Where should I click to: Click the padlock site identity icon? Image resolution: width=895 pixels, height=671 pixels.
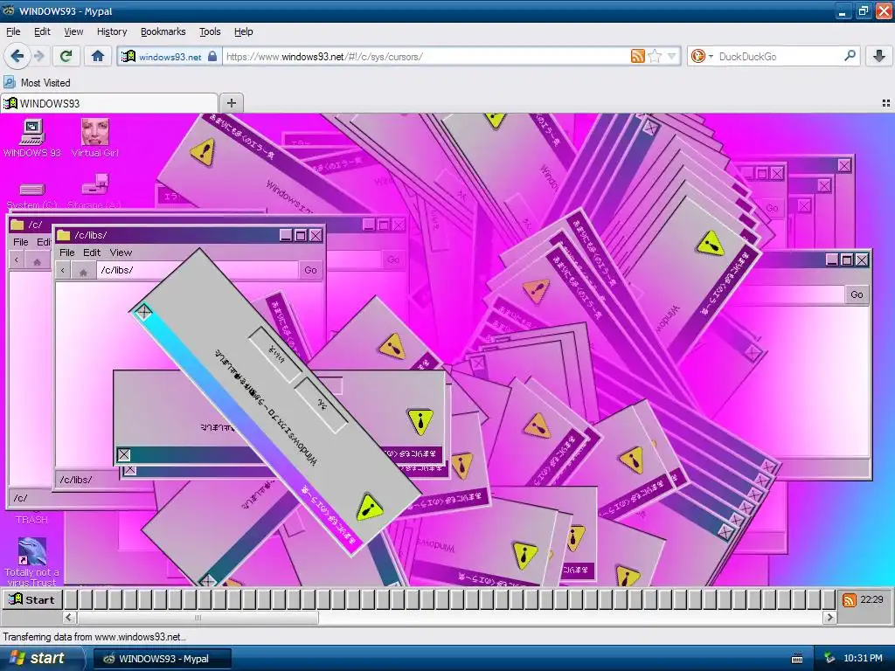[x=212, y=56]
